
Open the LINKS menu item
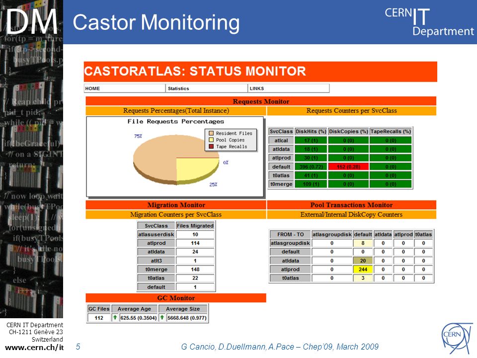[289, 89]
